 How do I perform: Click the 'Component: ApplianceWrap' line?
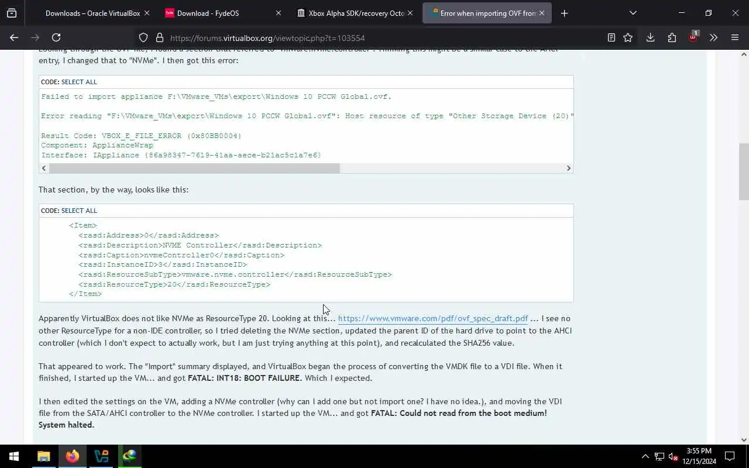(97, 145)
